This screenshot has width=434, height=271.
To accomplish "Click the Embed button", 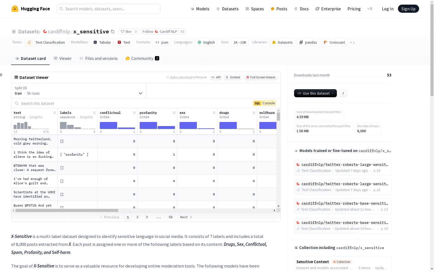I will pos(233,77).
